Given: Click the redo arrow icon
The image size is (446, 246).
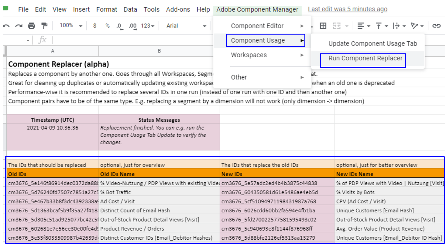Looking at the screenshot, I should [19, 26].
